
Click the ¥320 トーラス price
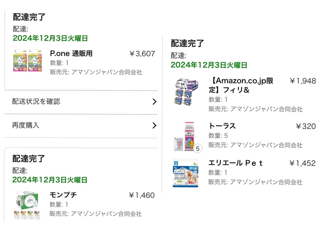(x=305, y=126)
